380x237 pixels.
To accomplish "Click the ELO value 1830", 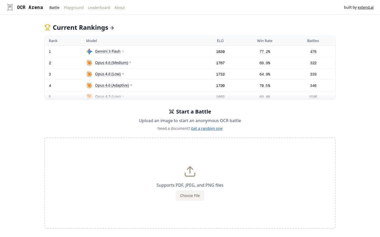I will tap(220, 52).
